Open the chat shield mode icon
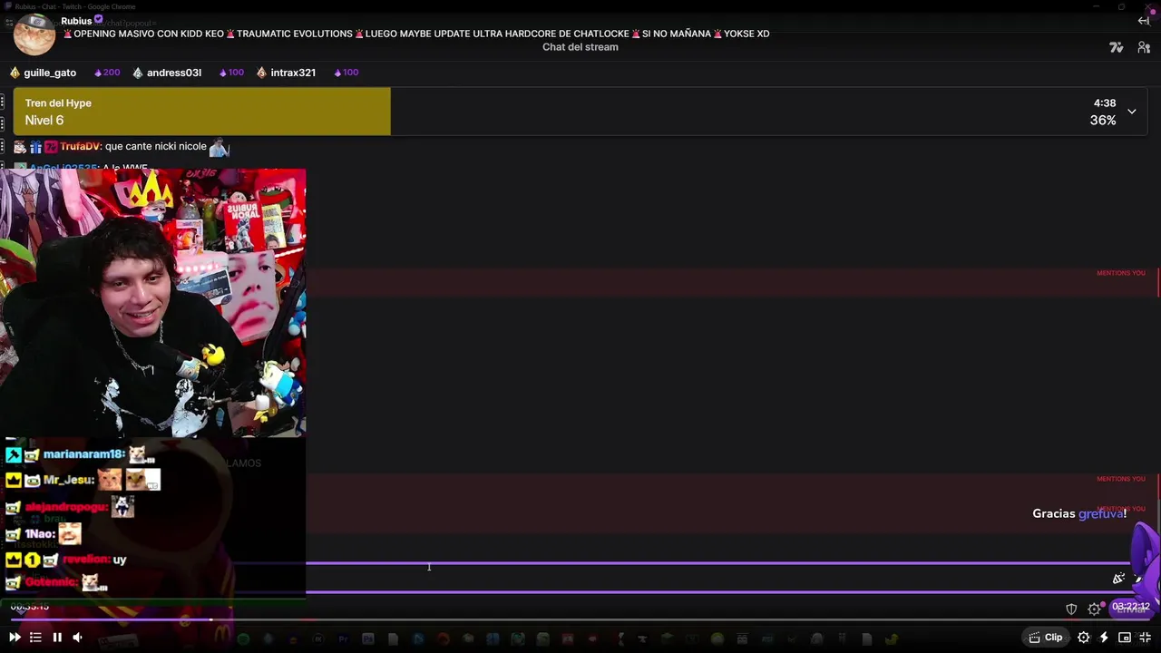This screenshot has height=653, width=1161. [1071, 609]
